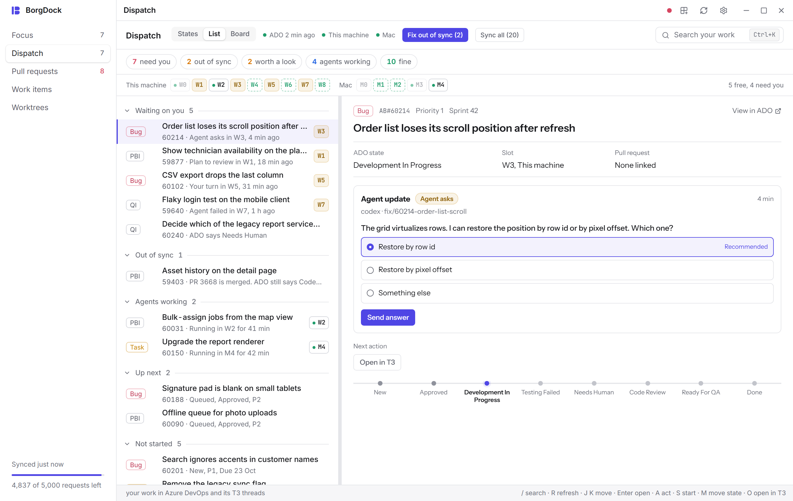Select Mac slot M0 chip

(x=364, y=85)
